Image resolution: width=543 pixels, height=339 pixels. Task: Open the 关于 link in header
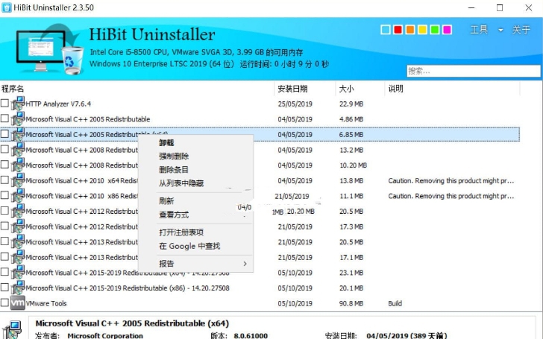click(521, 30)
